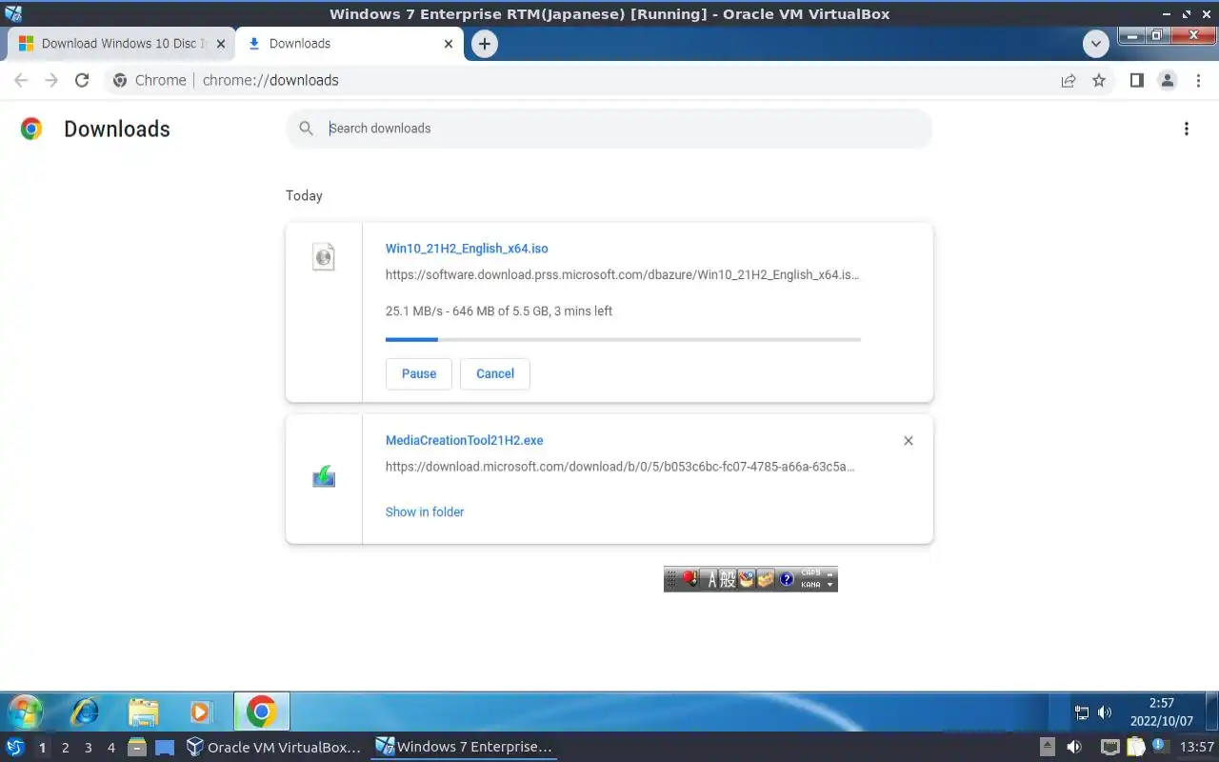Click the guest clock showing 2:57

tap(1162, 712)
